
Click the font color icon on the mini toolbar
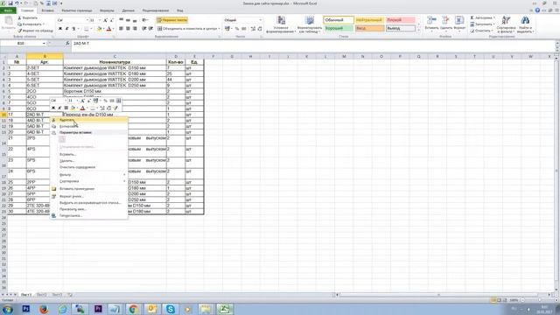click(x=82, y=108)
